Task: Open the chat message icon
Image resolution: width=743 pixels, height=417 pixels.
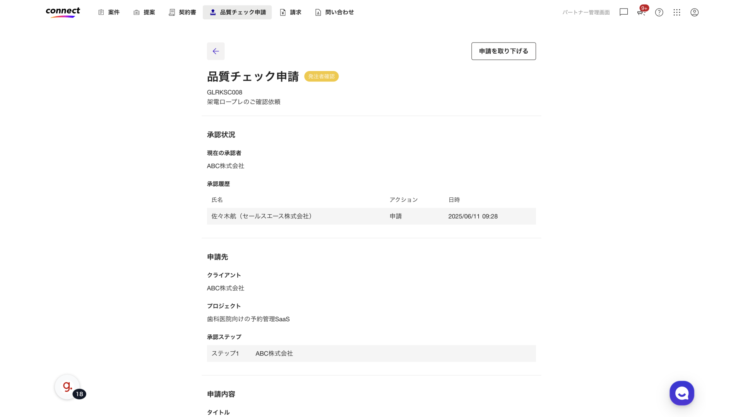Action: click(x=623, y=12)
